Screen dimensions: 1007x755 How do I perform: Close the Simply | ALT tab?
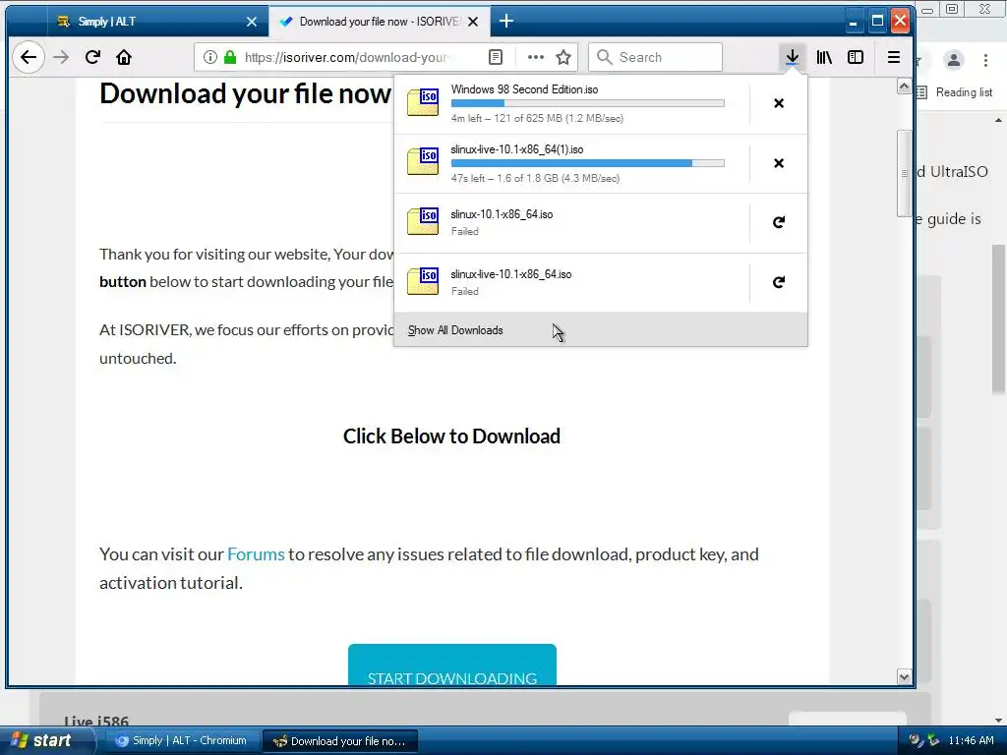pyautogui.click(x=252, y=22)
